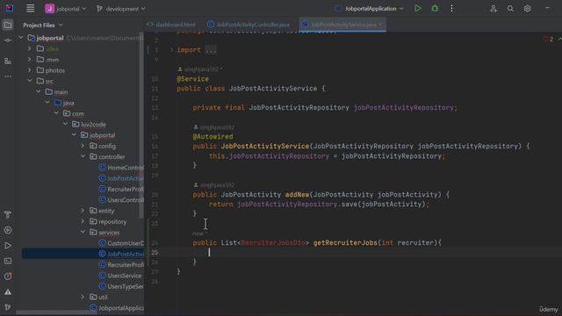Open CustomUserDetails service file in tree
The image size is (562, 316).
[121, 243]
